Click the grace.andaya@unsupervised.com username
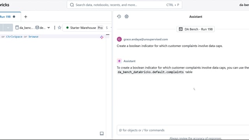 (x=146, y=39)
